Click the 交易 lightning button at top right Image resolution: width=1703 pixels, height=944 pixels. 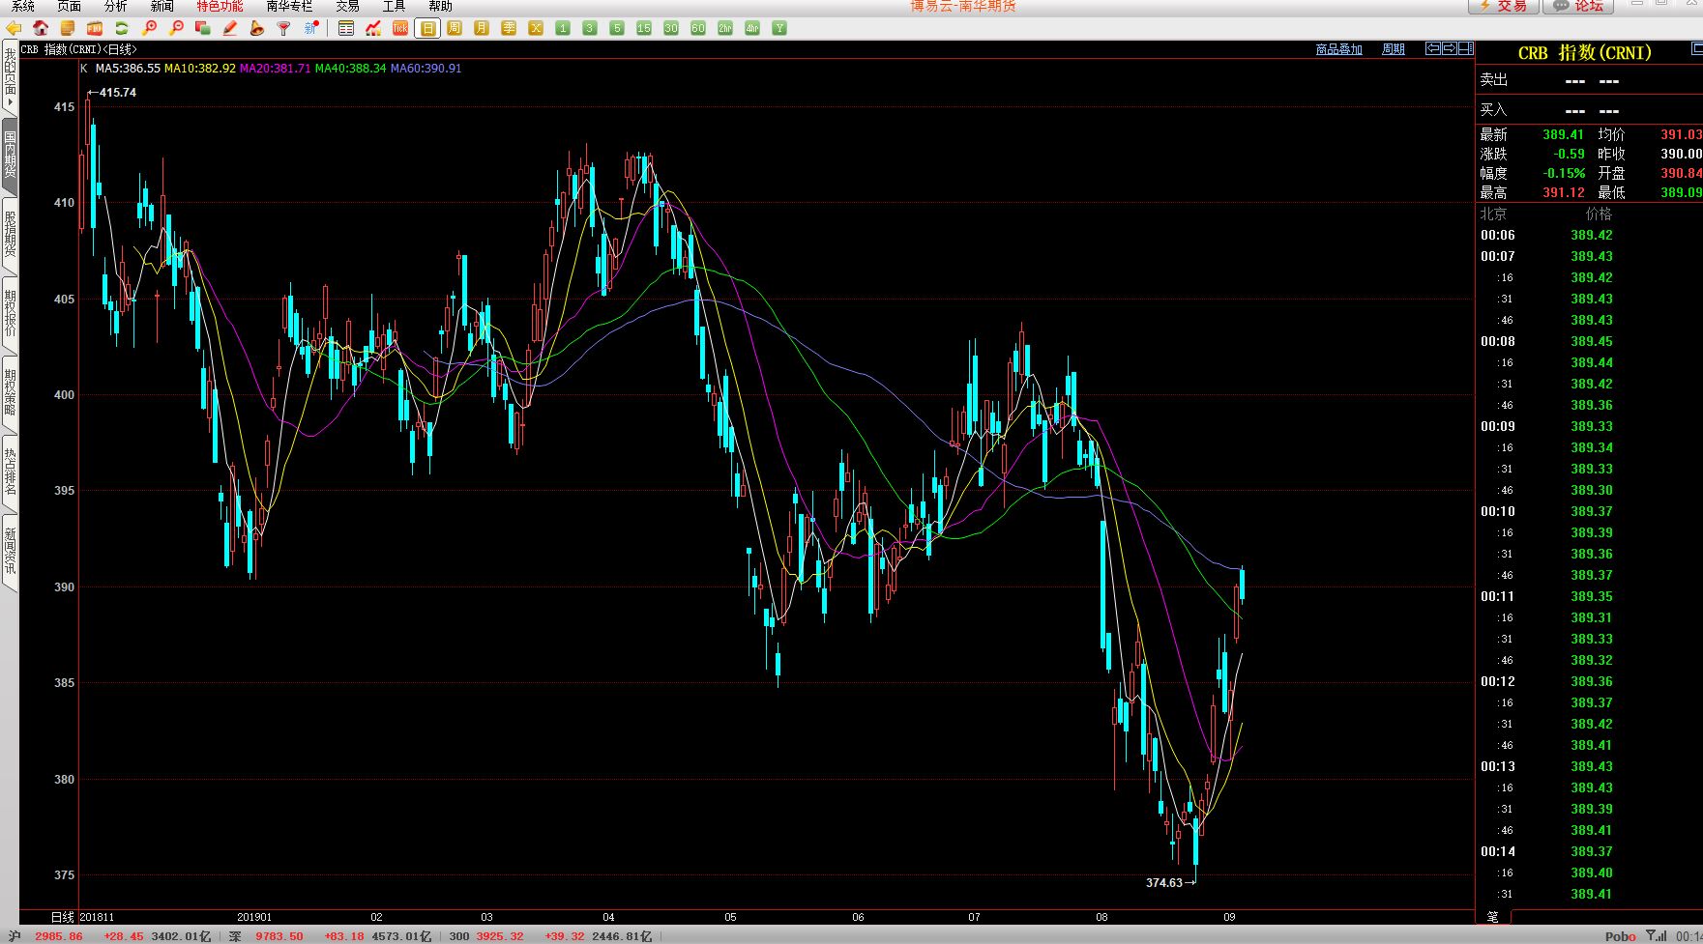(x=1504, y=6)
